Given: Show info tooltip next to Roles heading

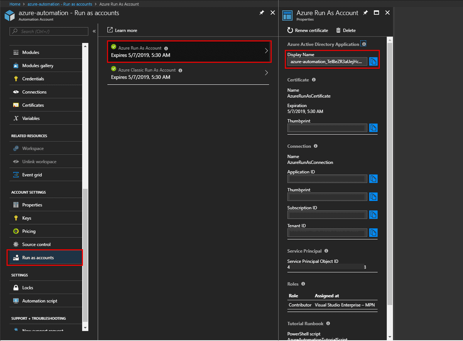Looking at the screenshot, I should tap(303, 284).
